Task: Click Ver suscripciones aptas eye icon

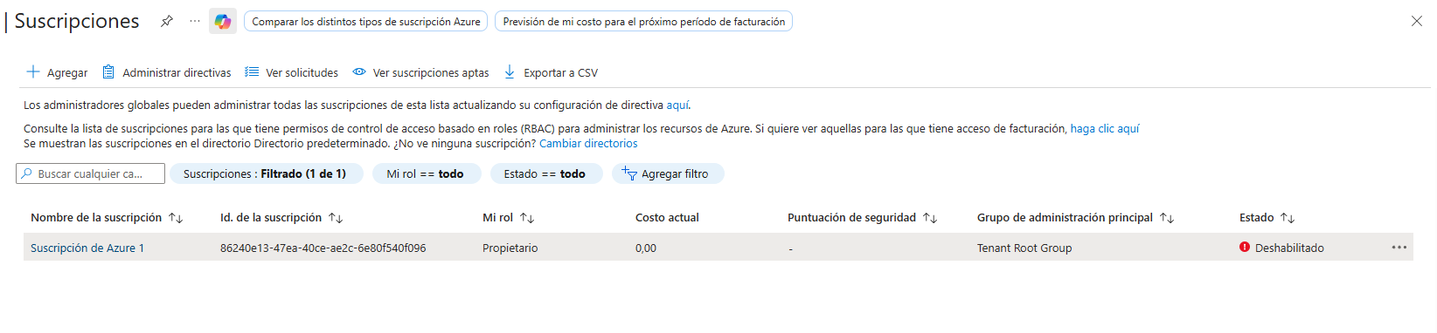Action: click(359, 72)
